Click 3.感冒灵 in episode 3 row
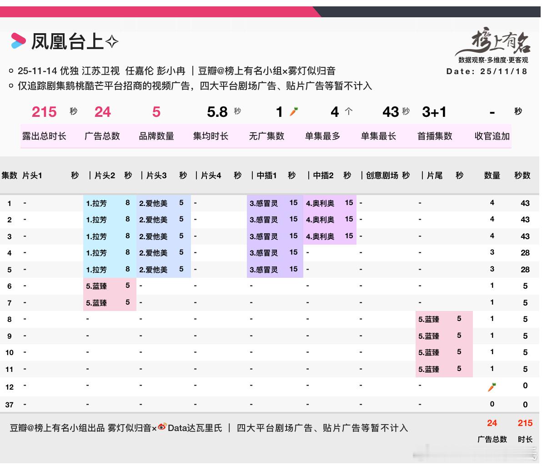Image resolution: width=542 pixels, height=466 pixels. [264, 236]
